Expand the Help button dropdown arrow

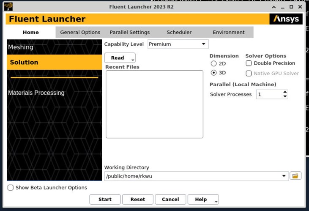[216, 202]
